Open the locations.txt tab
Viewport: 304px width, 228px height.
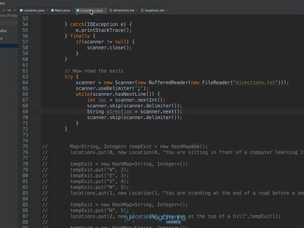click(154, 11)
